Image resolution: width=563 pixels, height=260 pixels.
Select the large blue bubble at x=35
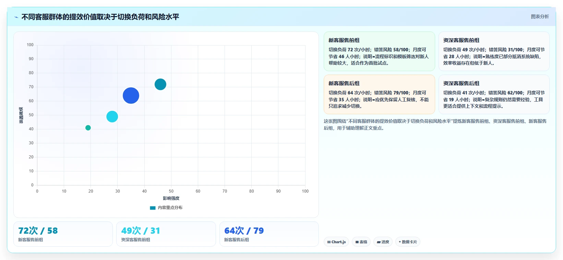point(131,95)
